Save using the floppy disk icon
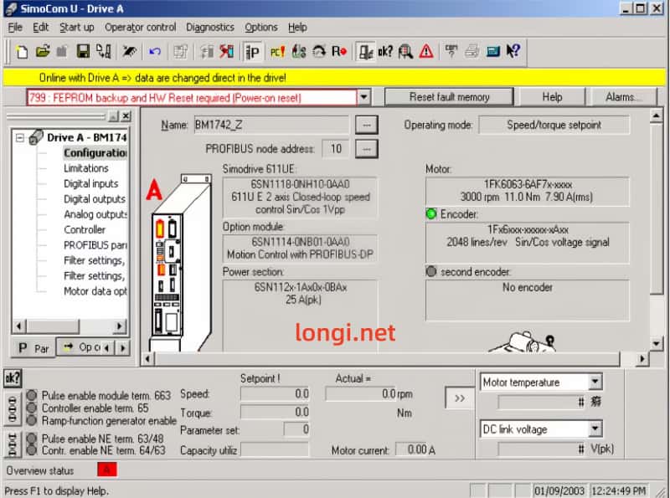 tap(83, 52)
